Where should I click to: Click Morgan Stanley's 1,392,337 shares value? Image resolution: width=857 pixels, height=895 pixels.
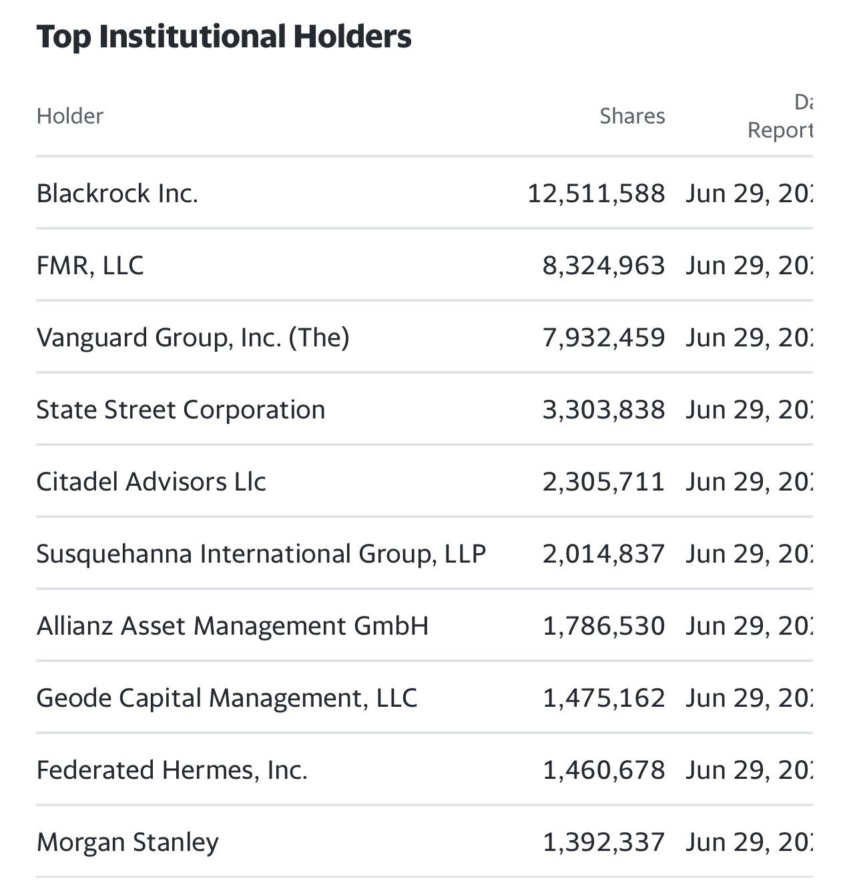click(603, 842)
